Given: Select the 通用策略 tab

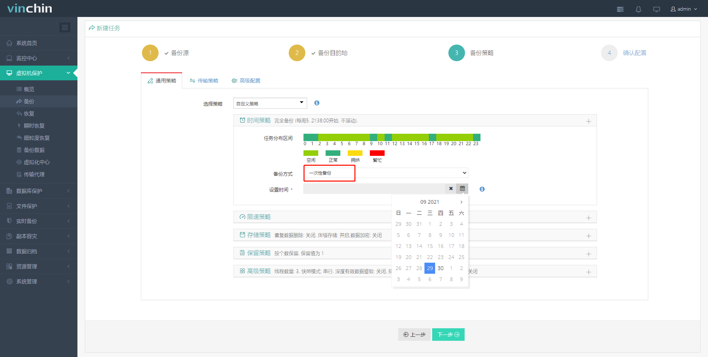Looking at the screenshot, I should click(162, 81).
